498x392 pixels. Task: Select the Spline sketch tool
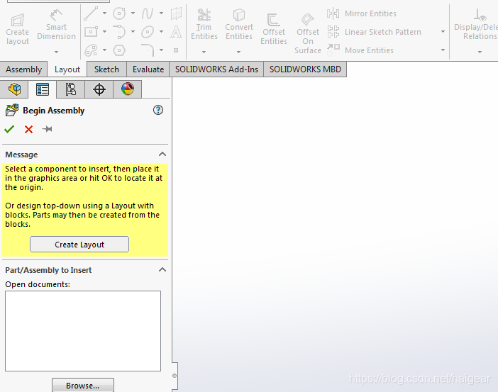pyautogui.click(x=148, y=13)
